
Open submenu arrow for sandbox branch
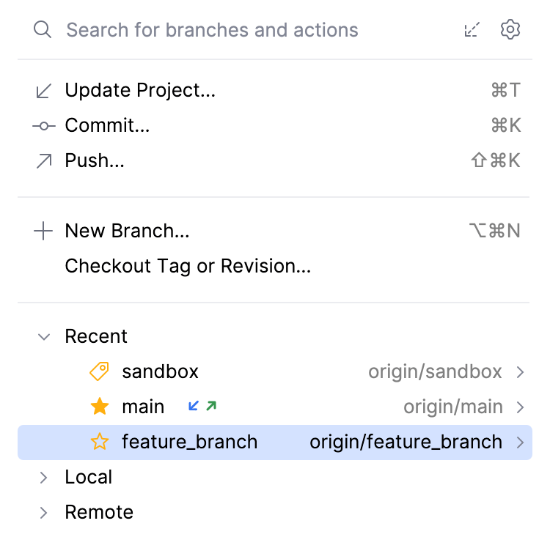[x=520, y=372]
